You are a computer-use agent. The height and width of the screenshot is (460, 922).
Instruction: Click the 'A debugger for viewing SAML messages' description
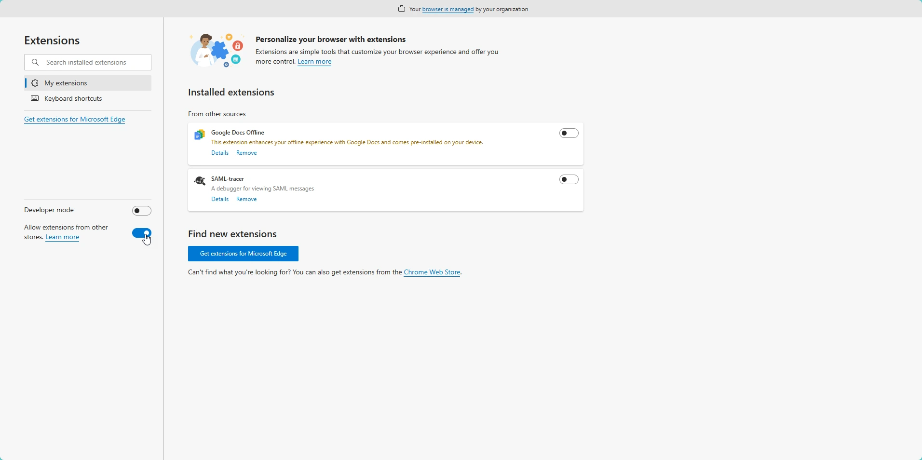click(263, 189)
